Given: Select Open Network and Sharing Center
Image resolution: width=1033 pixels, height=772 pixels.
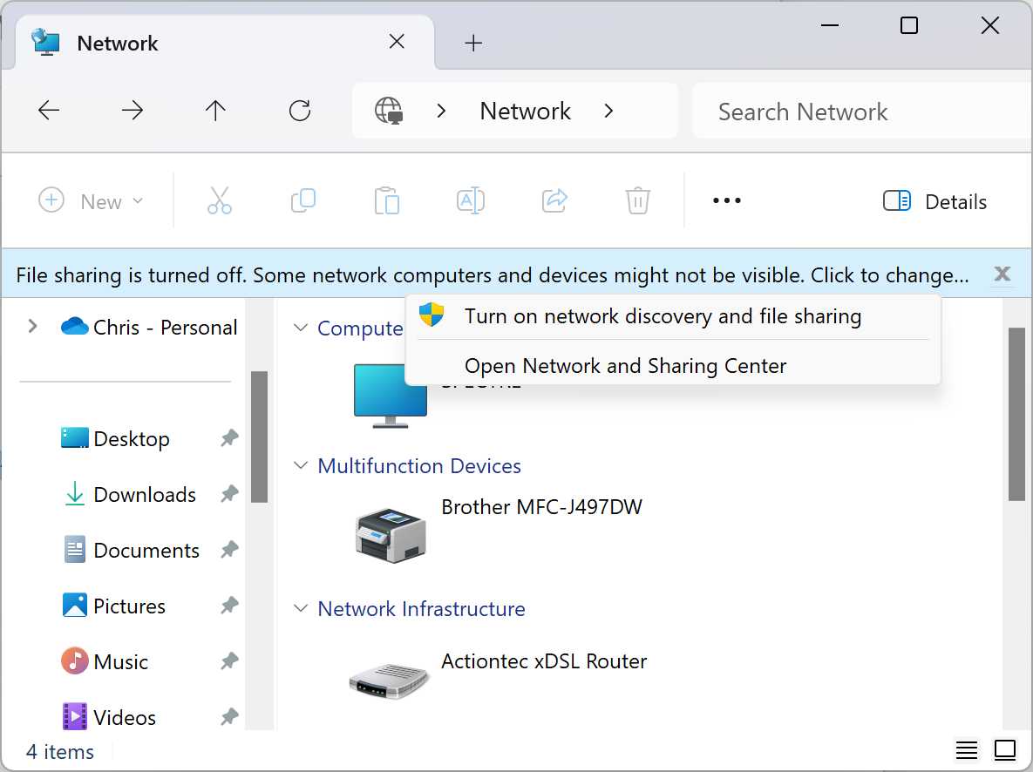Looking at the screenshot, I should click(x=625, y=366).
